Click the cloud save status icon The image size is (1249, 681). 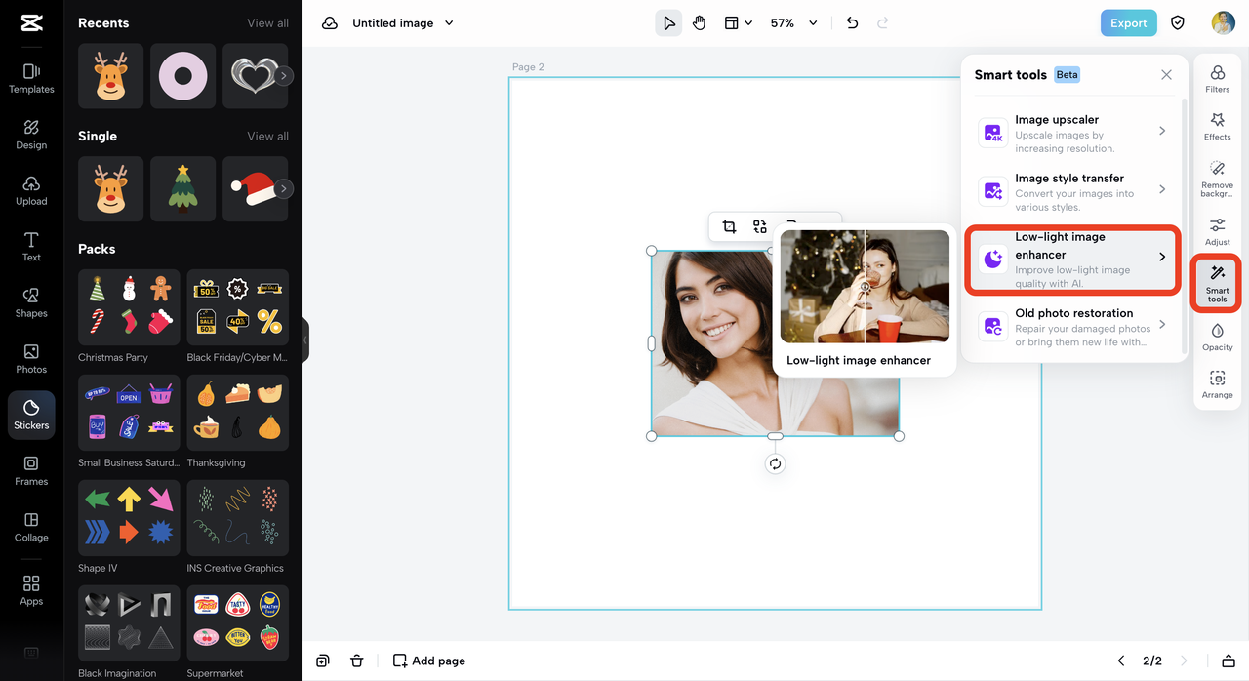(330, 23)
